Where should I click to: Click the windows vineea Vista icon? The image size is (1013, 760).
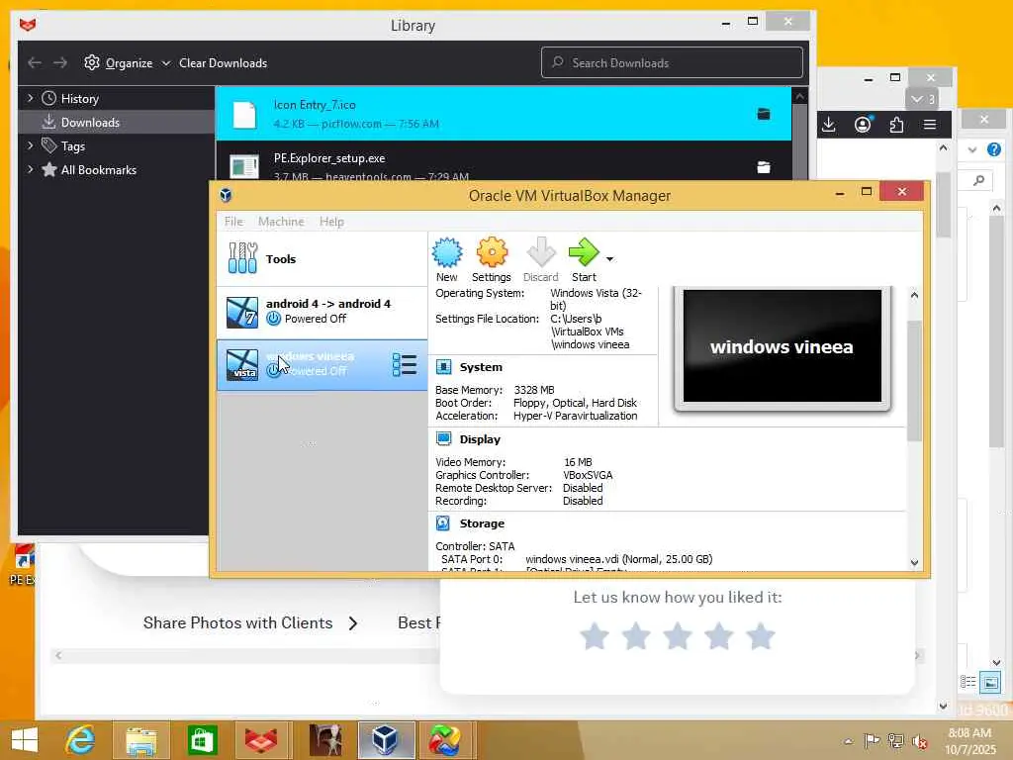(x=242, y=365)
